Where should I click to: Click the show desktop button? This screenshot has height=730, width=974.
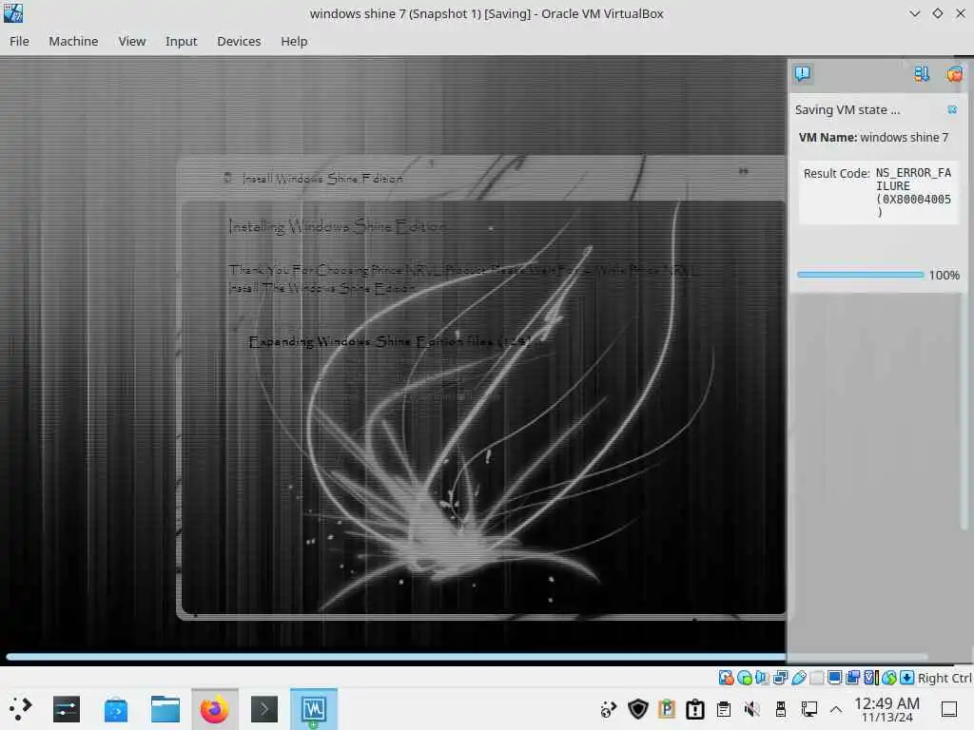coord(949,708)
